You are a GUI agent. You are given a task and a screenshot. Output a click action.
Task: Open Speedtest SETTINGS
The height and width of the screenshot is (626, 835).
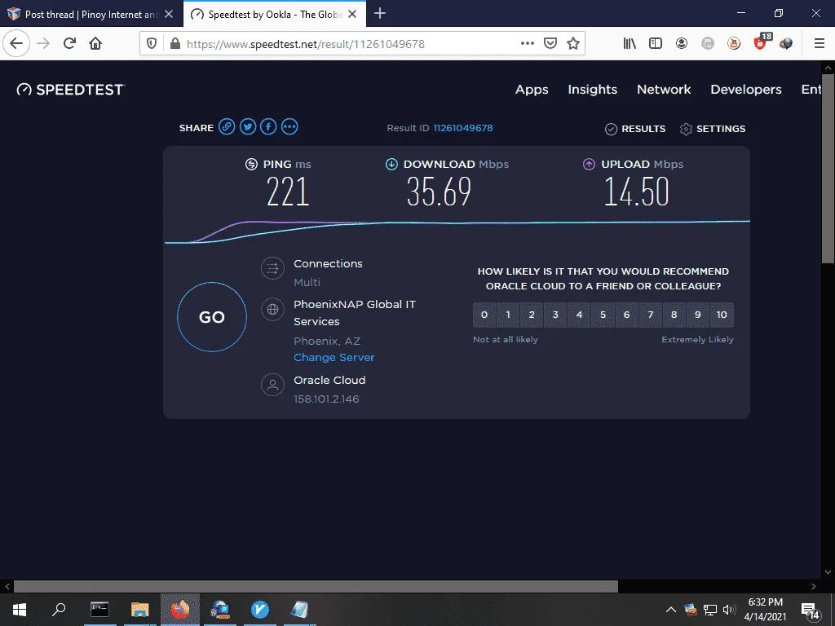[713, 129]
